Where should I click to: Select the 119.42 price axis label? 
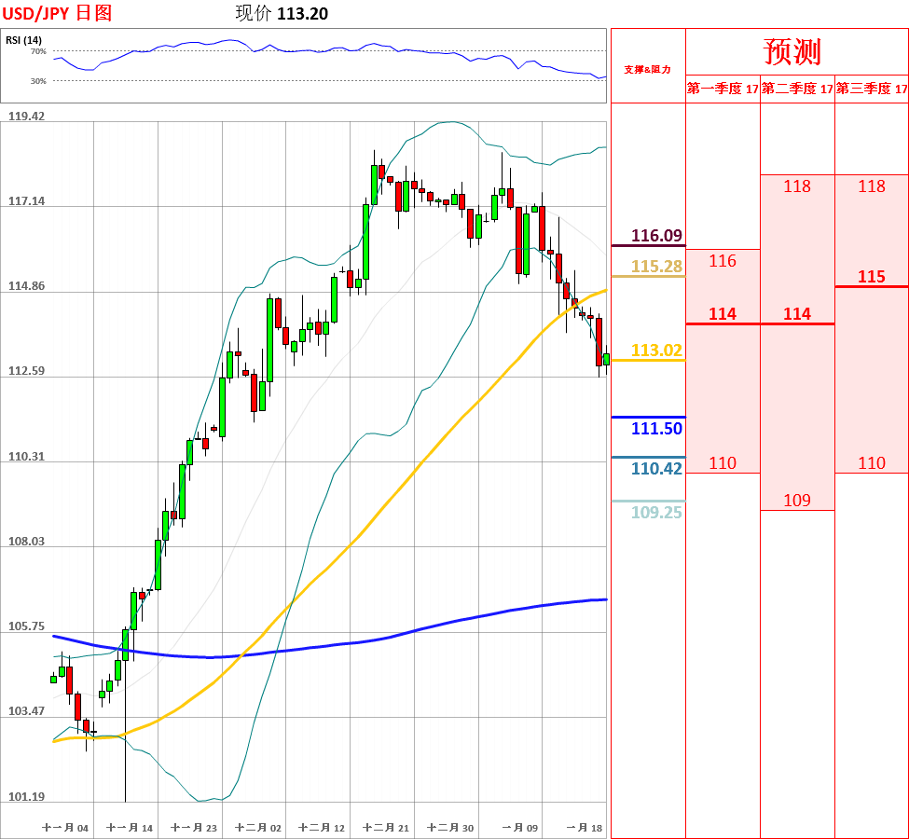pyautogui.click(x=26, y=116)
